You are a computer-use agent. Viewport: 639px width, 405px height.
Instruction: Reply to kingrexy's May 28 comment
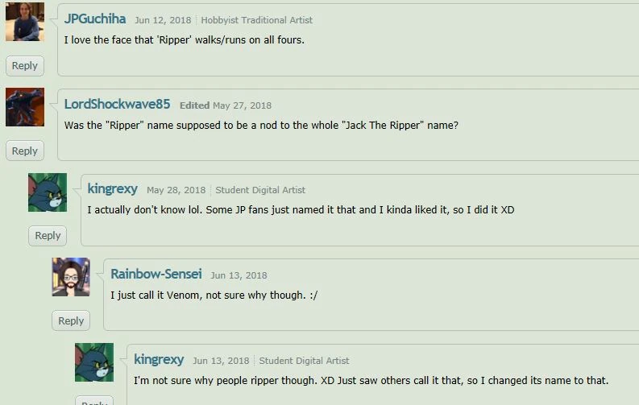tap(48, 236)
